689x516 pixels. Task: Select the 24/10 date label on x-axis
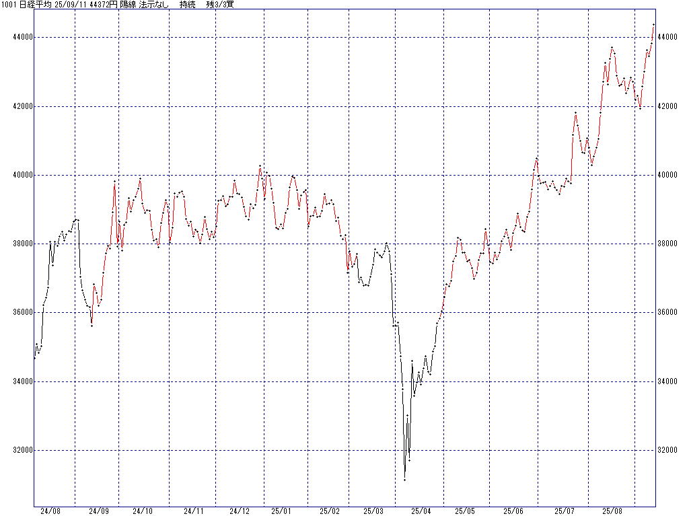point(142,511)
